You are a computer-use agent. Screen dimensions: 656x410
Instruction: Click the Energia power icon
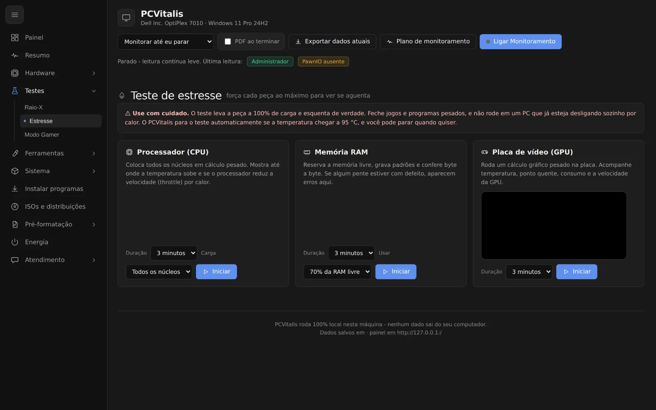coord(15,242)
